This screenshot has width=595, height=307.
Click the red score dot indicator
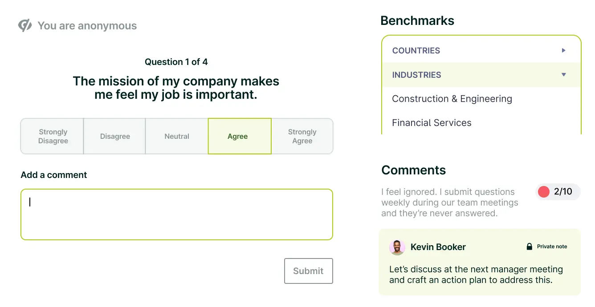coord(544,192)
